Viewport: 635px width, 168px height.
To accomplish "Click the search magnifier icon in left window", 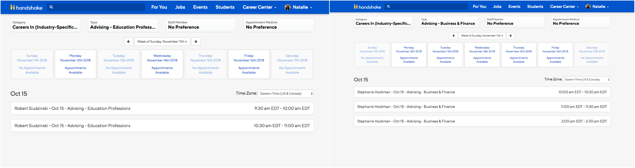I will point(51,7).
